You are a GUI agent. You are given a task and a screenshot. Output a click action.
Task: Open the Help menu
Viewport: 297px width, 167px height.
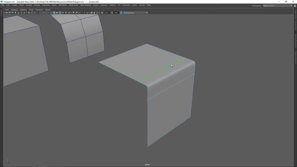[148, 5]
